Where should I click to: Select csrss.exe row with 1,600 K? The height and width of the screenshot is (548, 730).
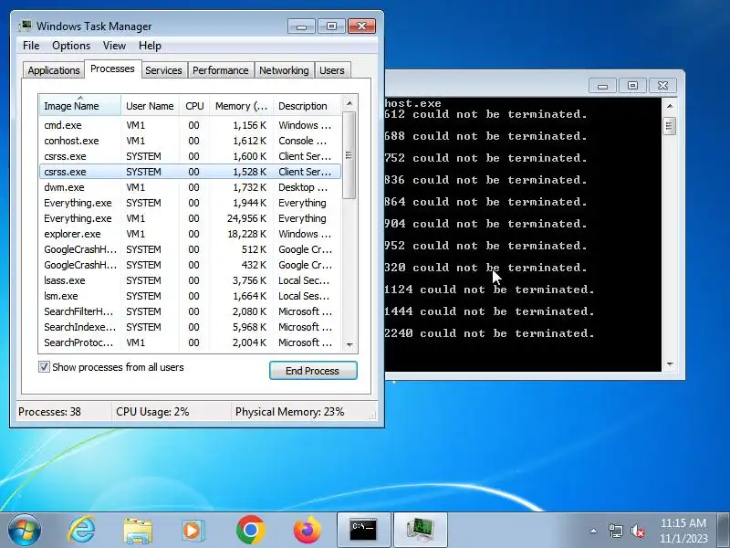(190, 156)
